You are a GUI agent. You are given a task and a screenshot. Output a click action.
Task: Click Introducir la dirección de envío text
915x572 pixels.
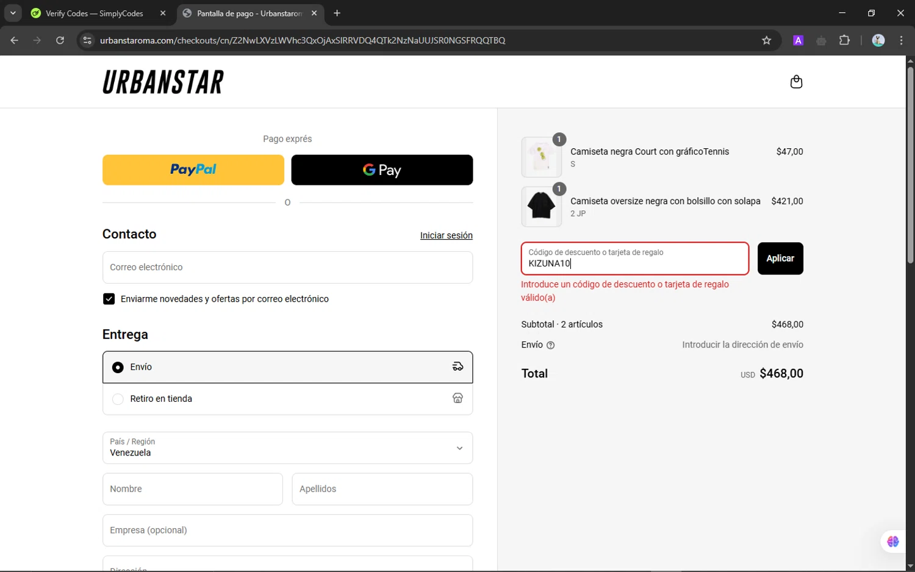coord(742,345)
